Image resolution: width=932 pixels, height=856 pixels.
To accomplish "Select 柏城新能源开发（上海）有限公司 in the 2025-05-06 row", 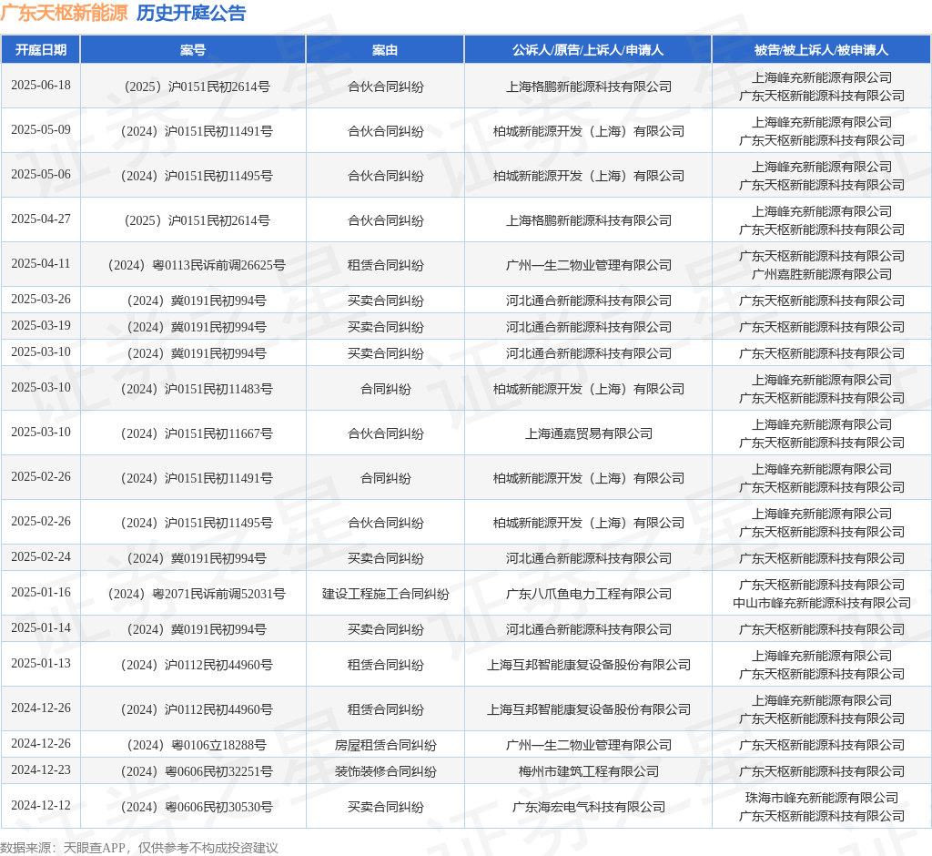I will coord(589,176).
